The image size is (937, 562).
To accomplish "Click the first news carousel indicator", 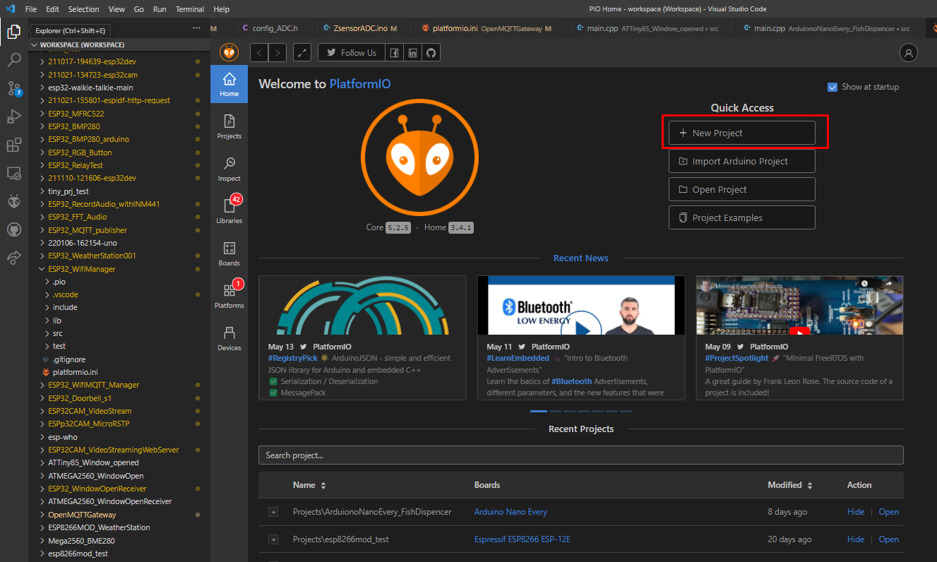I will point(539,411).
